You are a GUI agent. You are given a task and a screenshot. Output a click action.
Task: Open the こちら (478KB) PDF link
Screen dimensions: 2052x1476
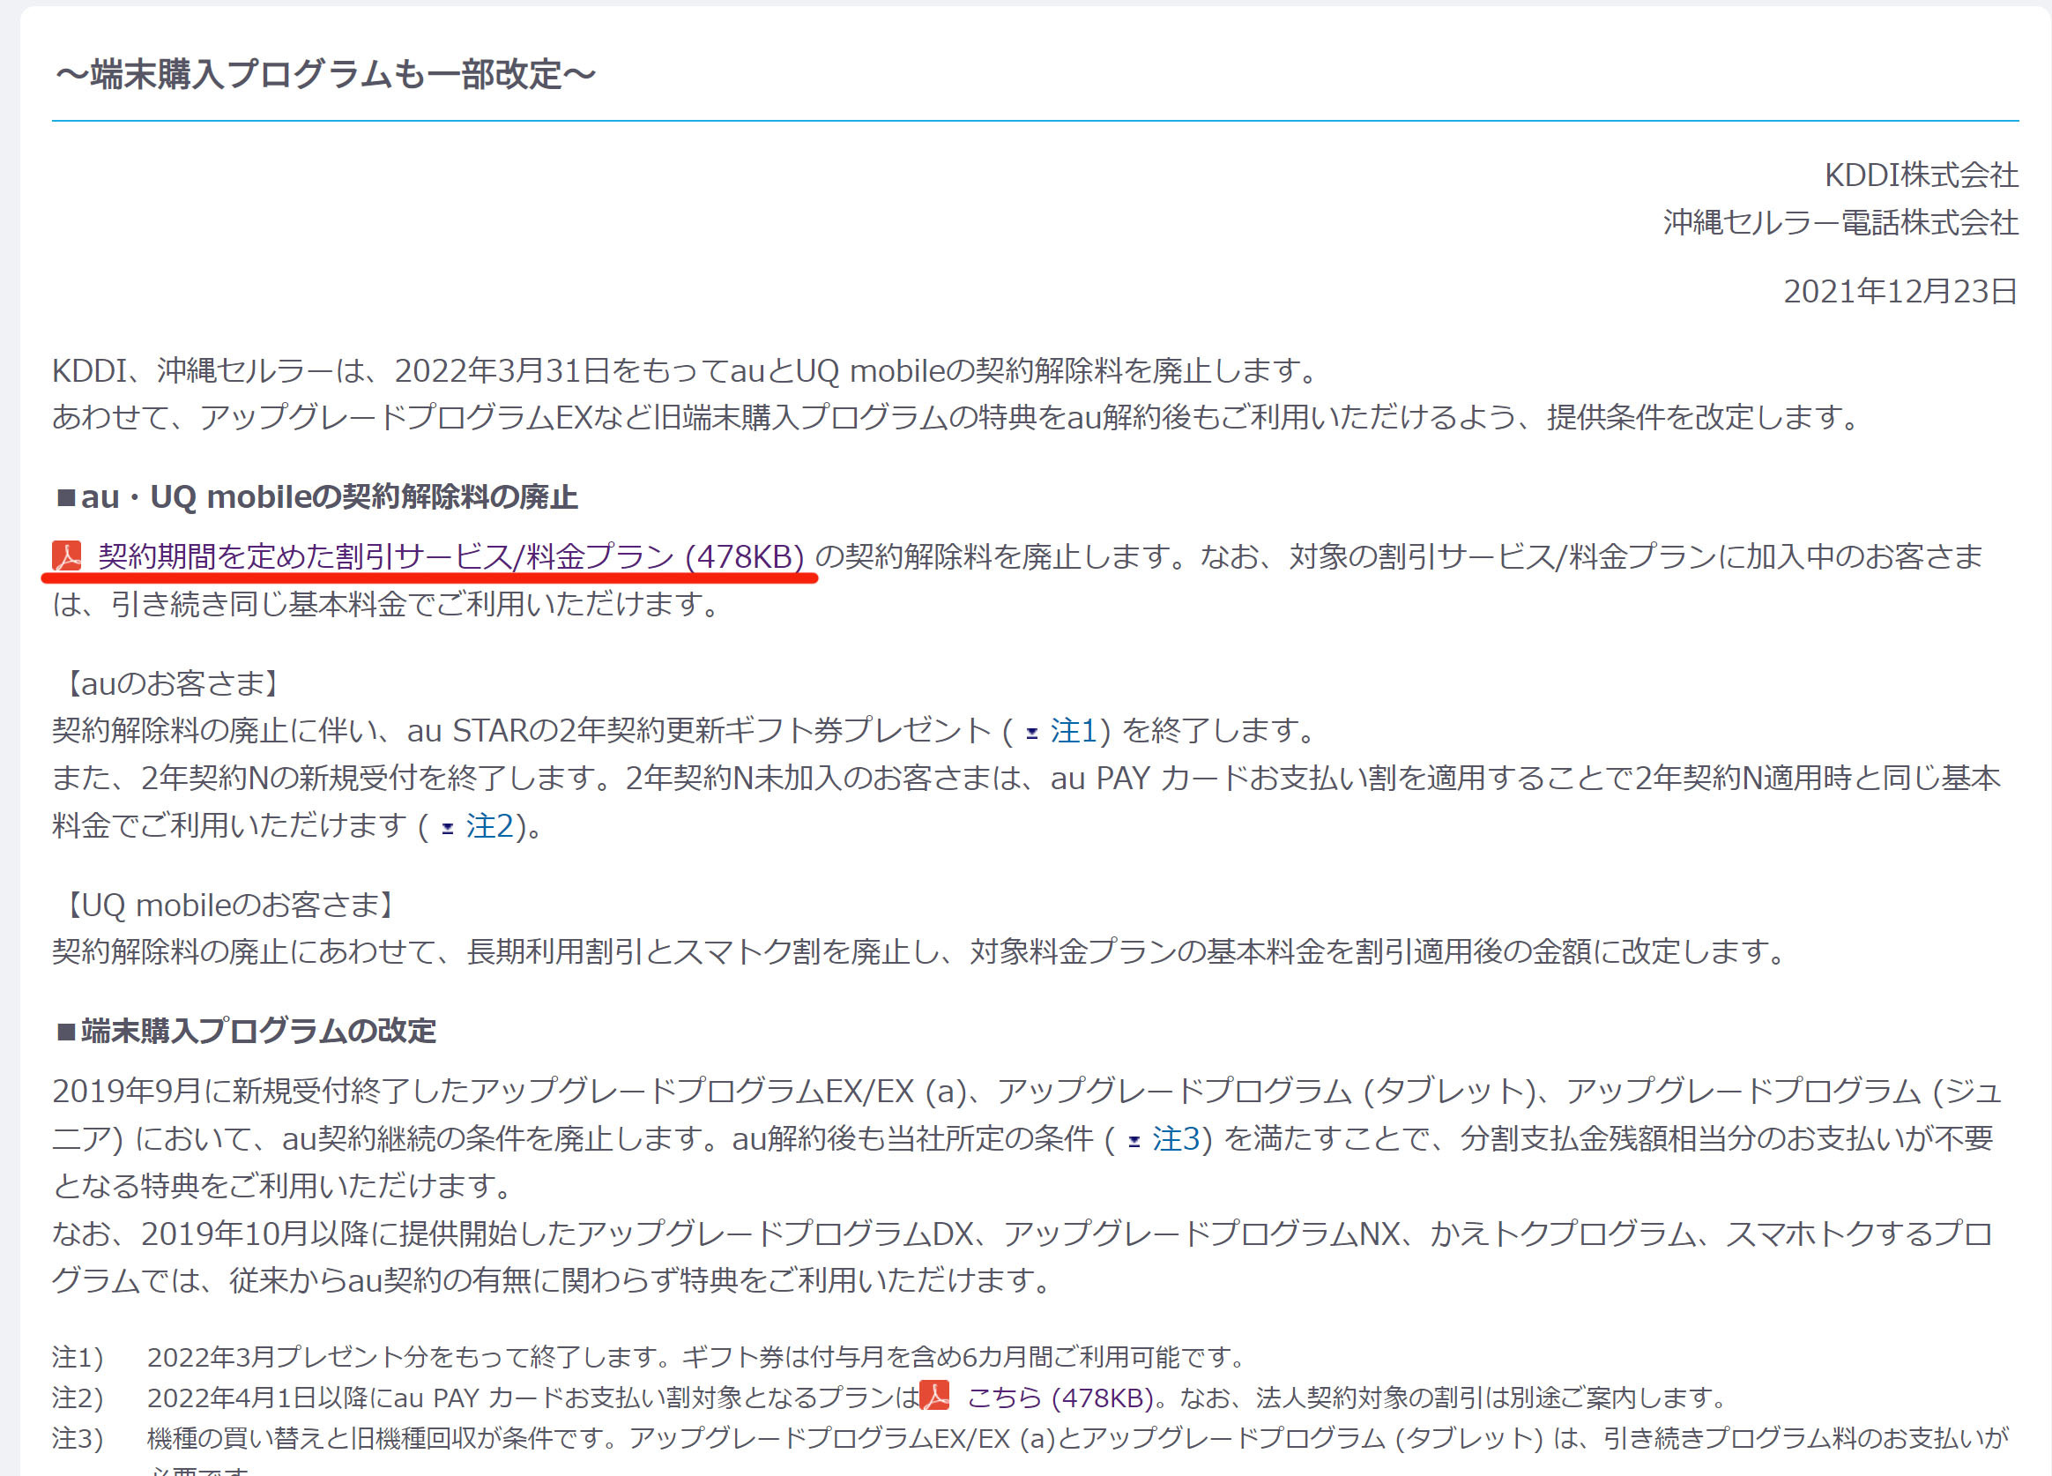coord(1059,1398)
